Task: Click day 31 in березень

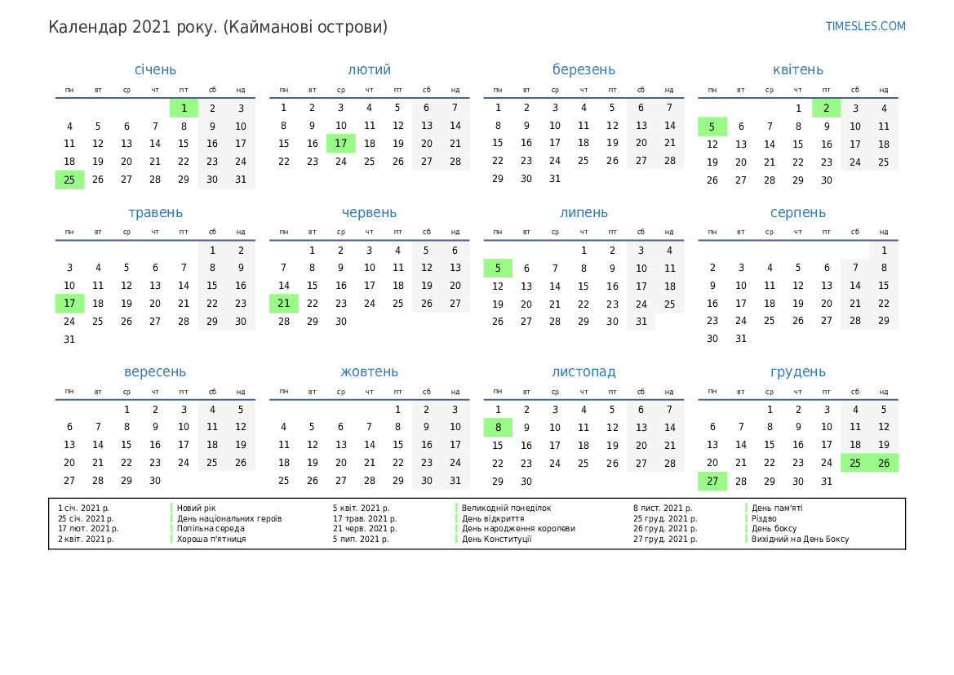Action: 555,179
